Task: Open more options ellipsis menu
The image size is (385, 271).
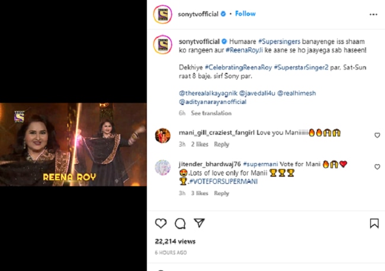Action: coord(374,14)
